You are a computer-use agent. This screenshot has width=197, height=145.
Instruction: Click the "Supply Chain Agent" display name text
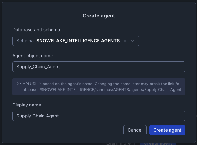tap(37, 116)
